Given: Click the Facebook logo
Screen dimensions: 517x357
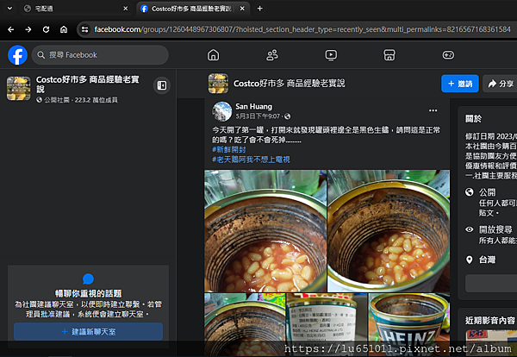Looking at the screenshot, I should click(x=17, y=55).
